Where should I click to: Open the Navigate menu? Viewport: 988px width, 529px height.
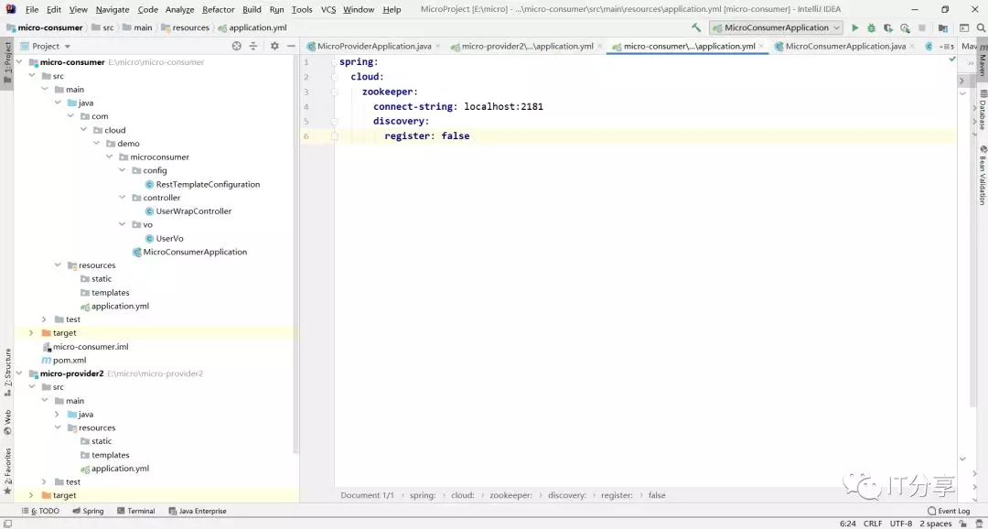pyautogui.click(x=113, y=9)
